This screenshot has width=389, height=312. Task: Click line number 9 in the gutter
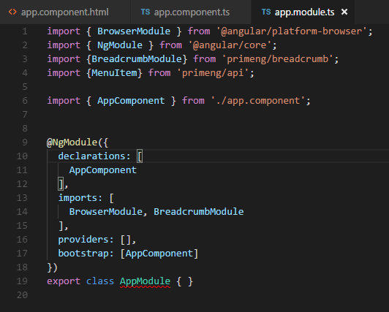pos(25,142)
